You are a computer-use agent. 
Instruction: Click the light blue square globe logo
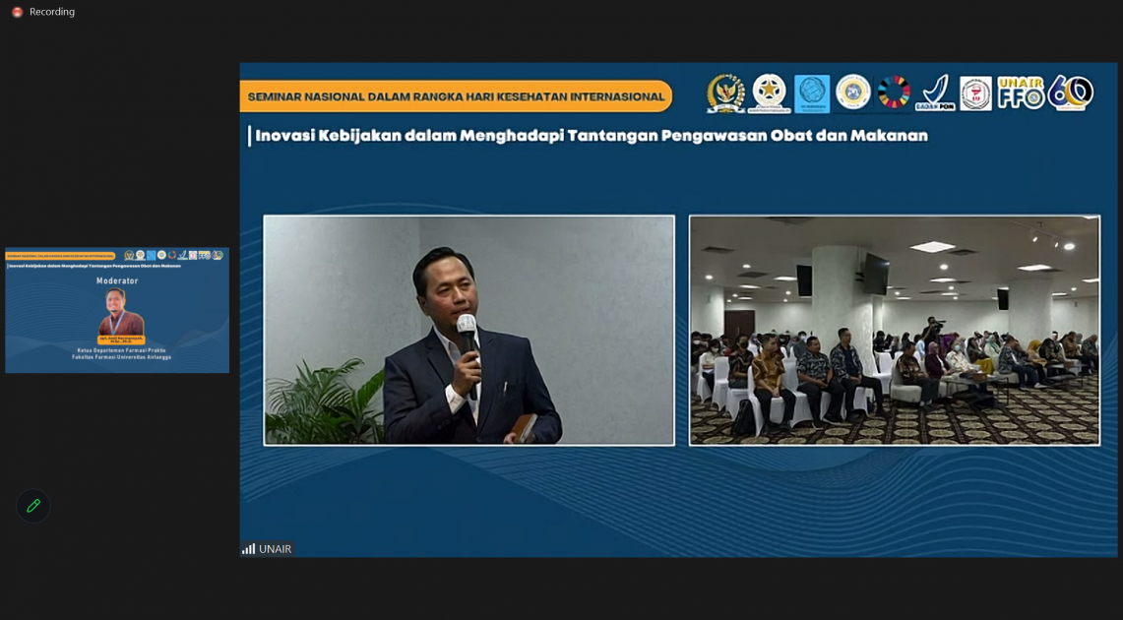point(812,93)
